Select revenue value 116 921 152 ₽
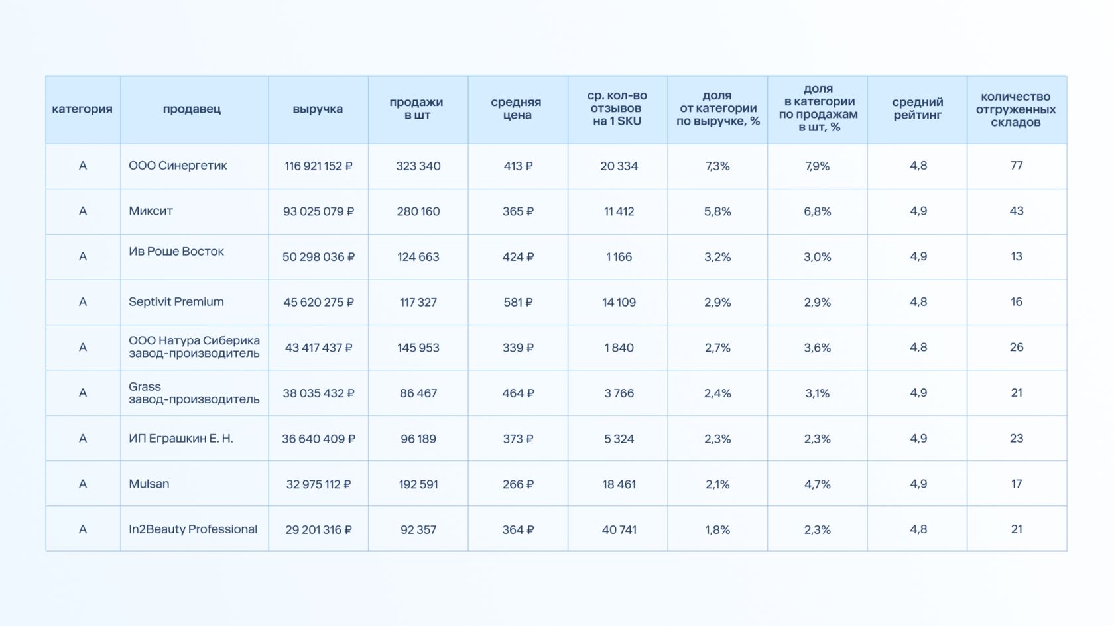Viewport: 1114px width, 626px height. [318, 166]
